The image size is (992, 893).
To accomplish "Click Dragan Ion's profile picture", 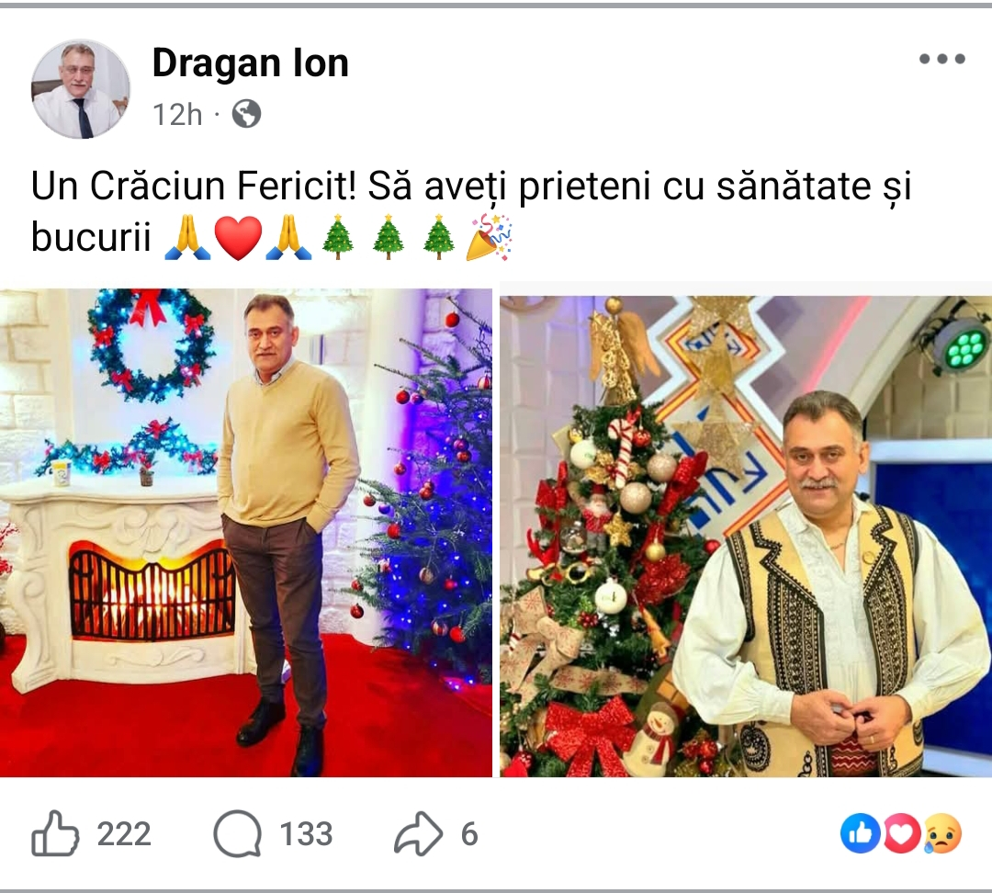I will click(80, 88).
